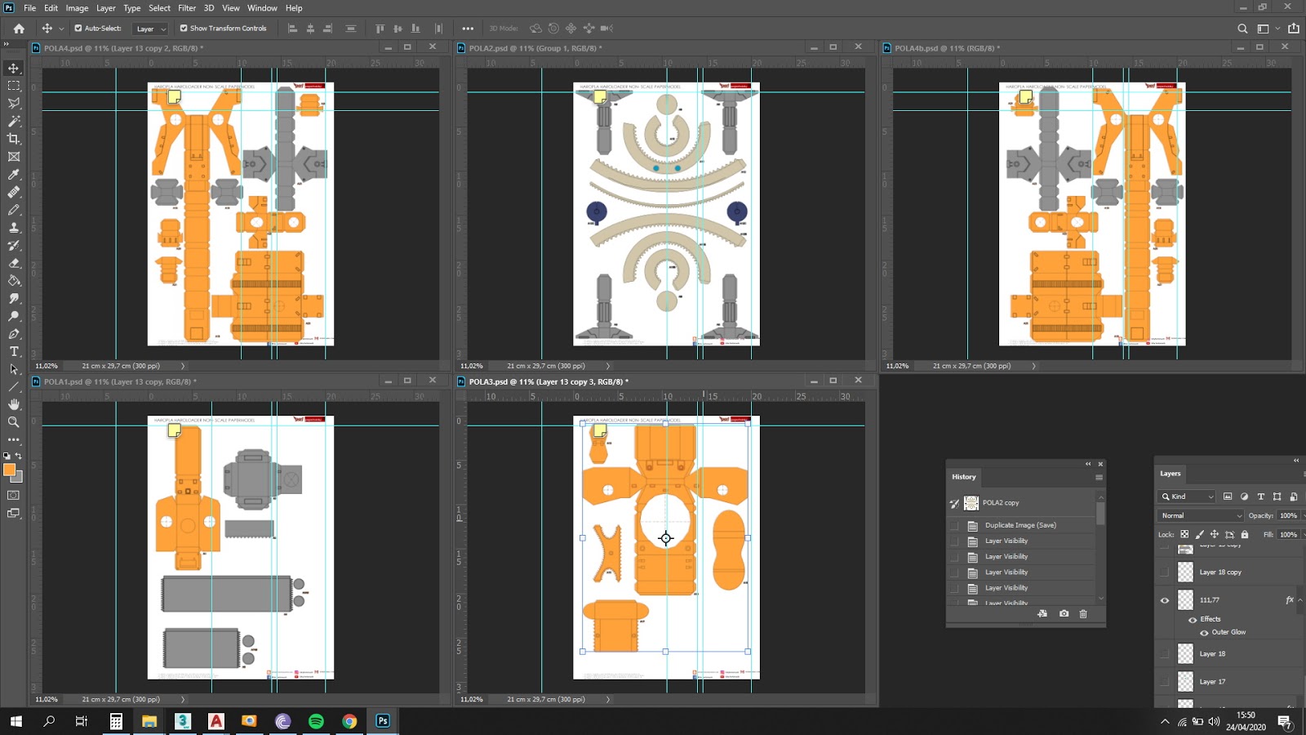Image resolution: width=1306 pixels, height=735 pixels.
Task: Click the lock all layers icon
Action: [x=1245, y=535]
